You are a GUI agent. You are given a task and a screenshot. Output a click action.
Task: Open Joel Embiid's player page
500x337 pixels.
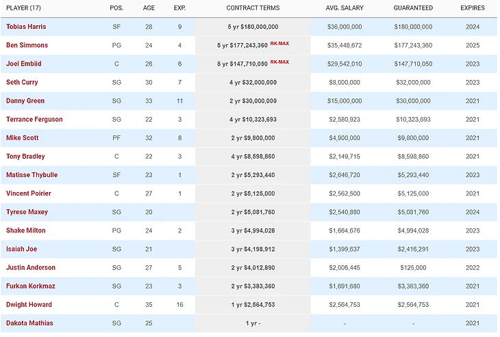(24, 64)
